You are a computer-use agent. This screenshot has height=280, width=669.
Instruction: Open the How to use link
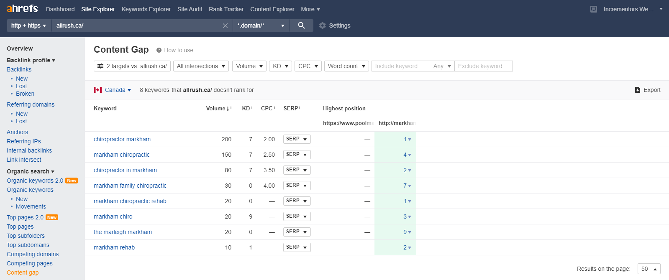coord(179,50)
